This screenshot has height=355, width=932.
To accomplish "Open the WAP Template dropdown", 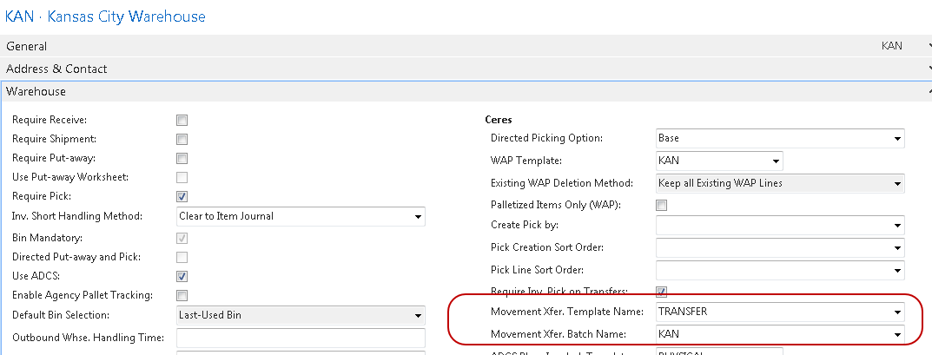I will click(775, 161).
